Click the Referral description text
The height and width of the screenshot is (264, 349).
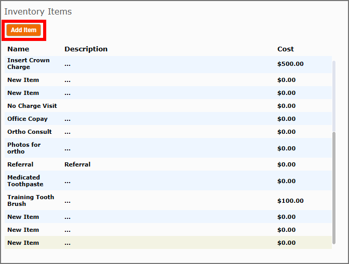pyautogui.click(x=77, y=164)
